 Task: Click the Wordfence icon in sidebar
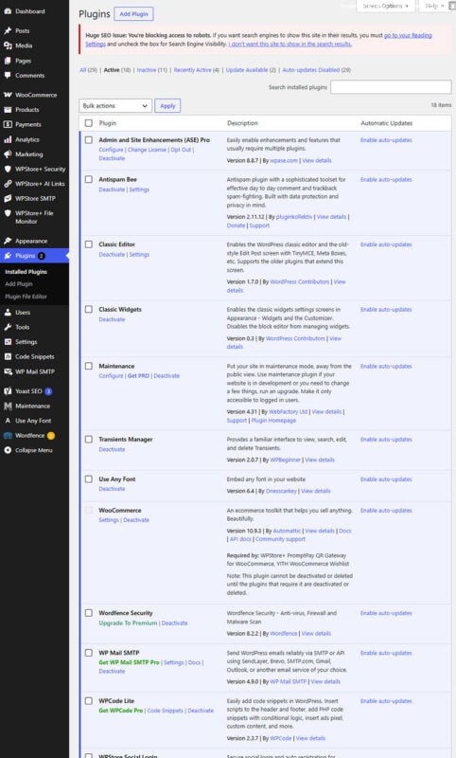8,436
